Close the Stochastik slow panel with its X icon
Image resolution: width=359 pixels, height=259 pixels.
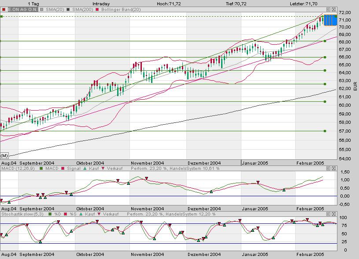click(x=333, y=214)
